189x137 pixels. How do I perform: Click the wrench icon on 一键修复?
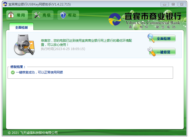point(152,52)
